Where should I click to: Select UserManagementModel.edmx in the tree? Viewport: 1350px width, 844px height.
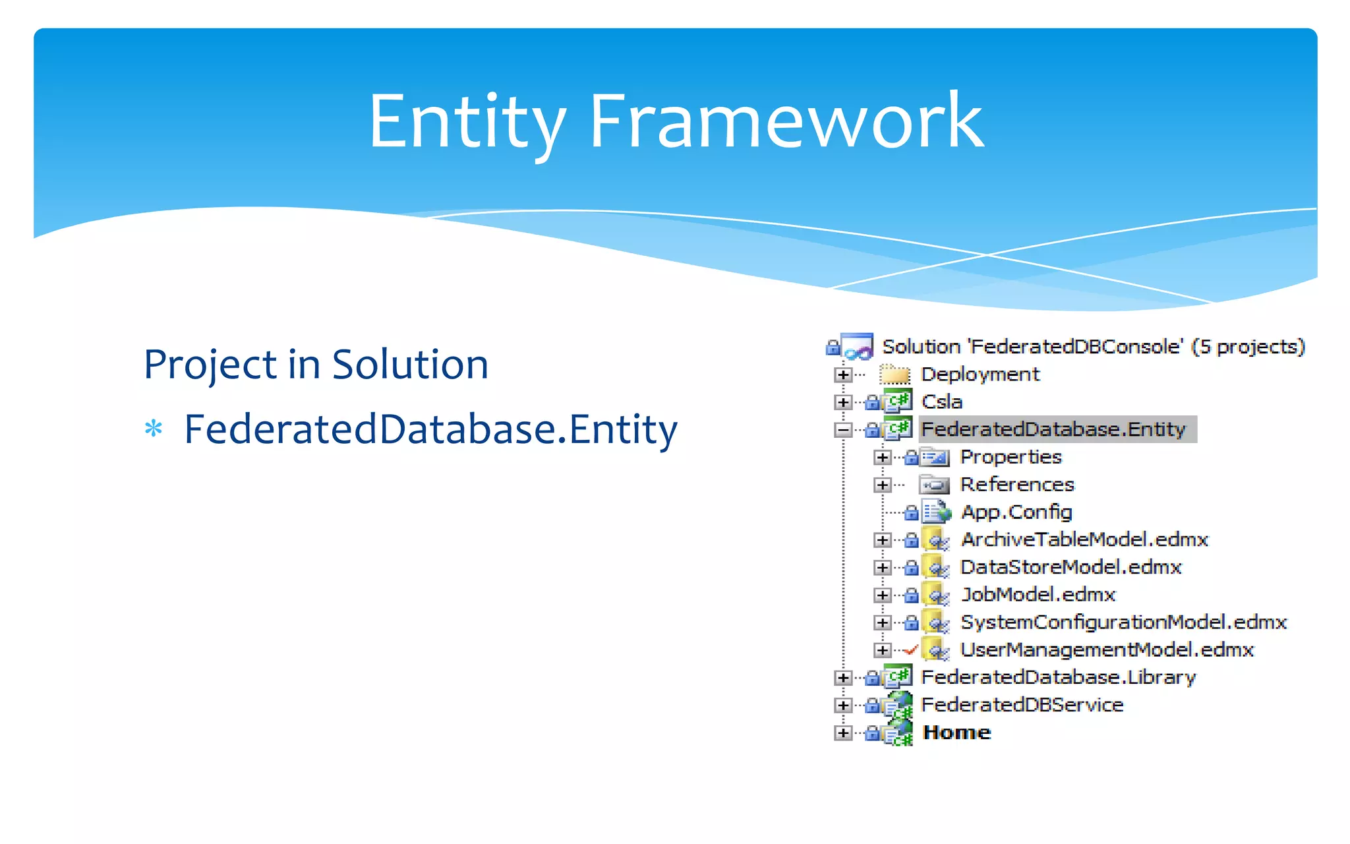tap(1107, 650)
